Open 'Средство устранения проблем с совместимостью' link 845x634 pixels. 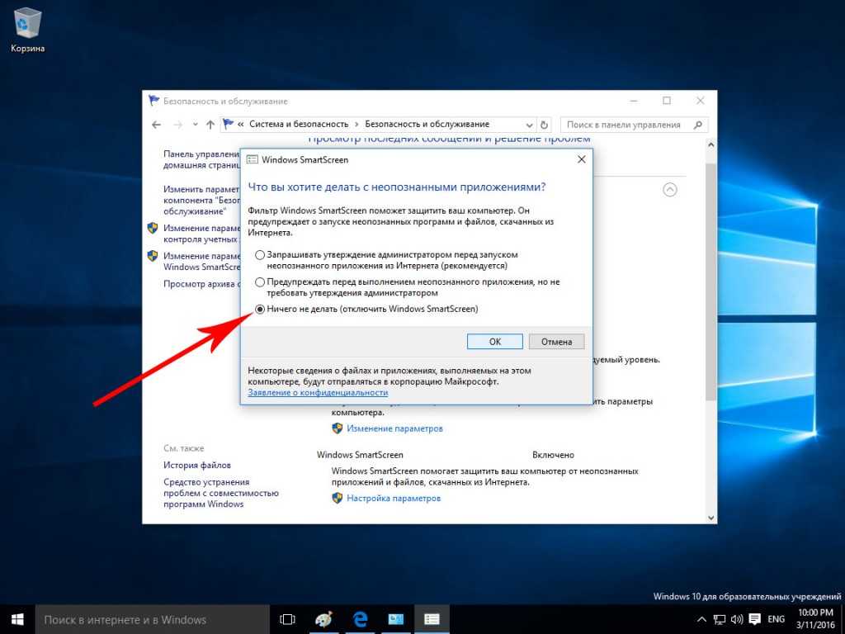[x=221, y=493]
